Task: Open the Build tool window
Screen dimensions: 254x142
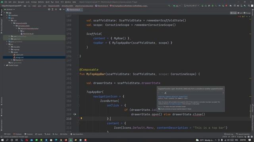Action: coord(48,134)
